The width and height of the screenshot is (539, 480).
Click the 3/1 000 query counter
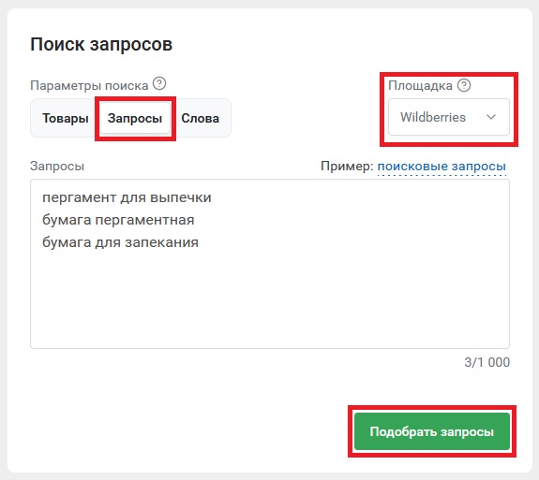pyautogui.click(x=487, y=362)
